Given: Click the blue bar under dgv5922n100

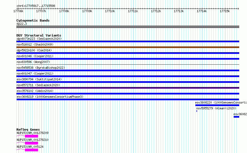Looking at the screenshot, I should (128, 53).
